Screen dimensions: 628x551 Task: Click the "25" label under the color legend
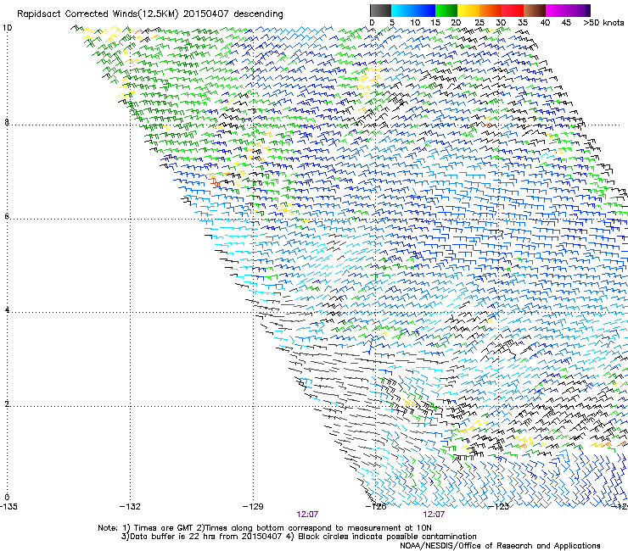(479, 23)
